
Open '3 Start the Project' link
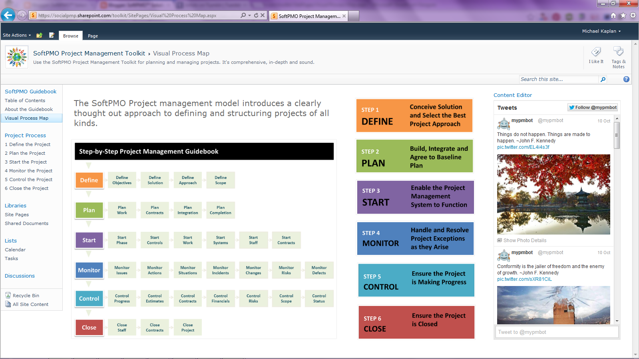[26, 162]
